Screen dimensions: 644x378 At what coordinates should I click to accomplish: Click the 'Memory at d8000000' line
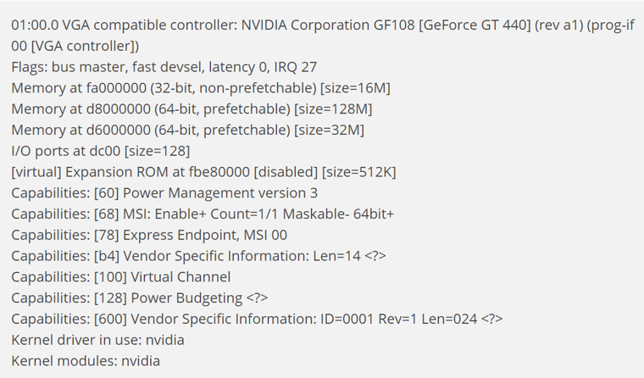pos(192,108)
